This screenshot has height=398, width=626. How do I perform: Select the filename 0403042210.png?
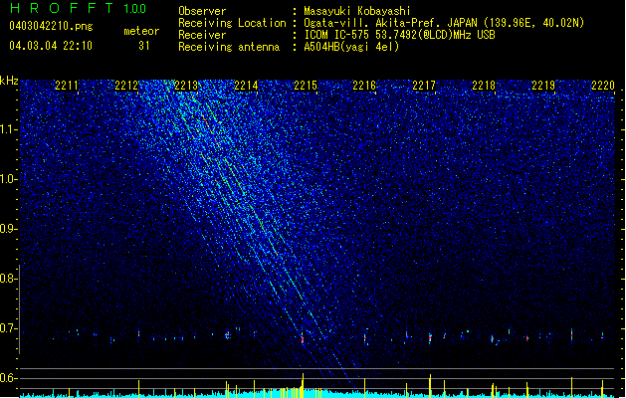pos(51,26)
